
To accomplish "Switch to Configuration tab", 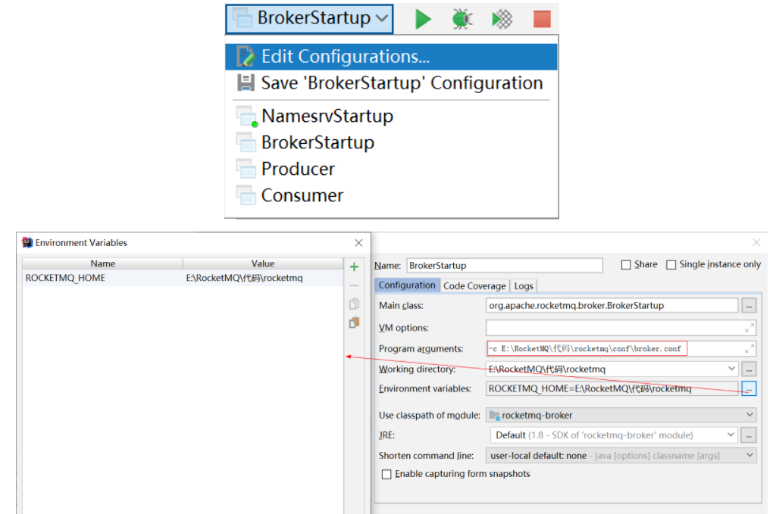I will click(407, 285).
